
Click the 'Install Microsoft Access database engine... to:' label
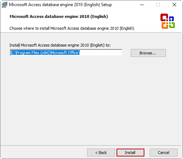[x=60, y=45]
